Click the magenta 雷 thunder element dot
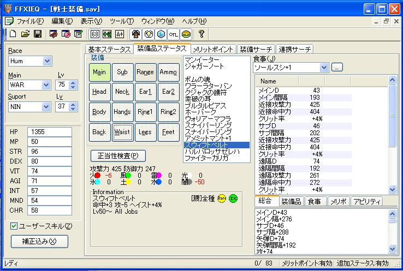 point(158,176)
